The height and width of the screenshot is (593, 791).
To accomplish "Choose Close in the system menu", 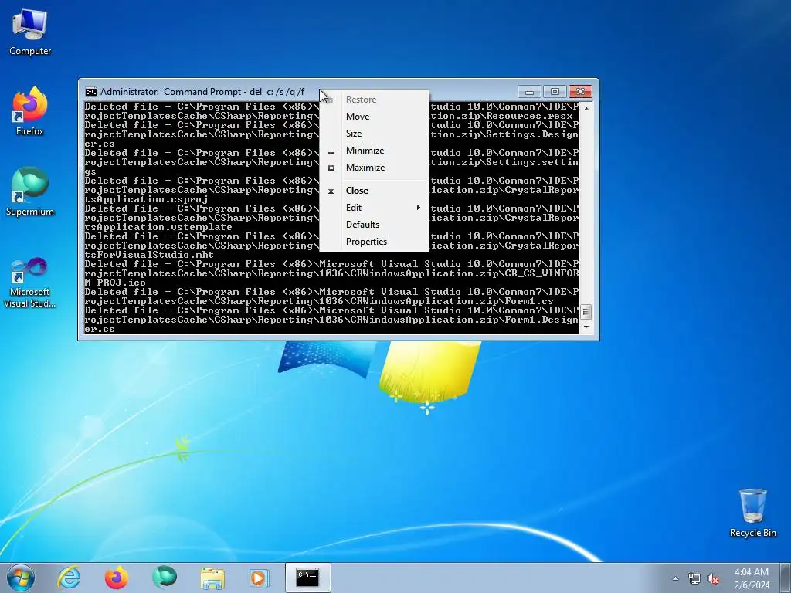I will [x=374, y=191].
